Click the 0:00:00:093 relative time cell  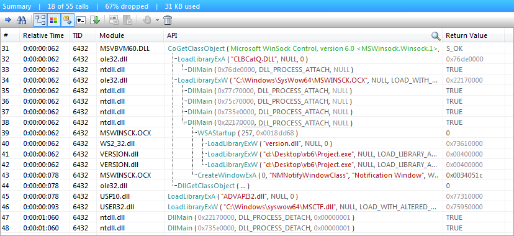pyautogui.click(x=41, y=207)
